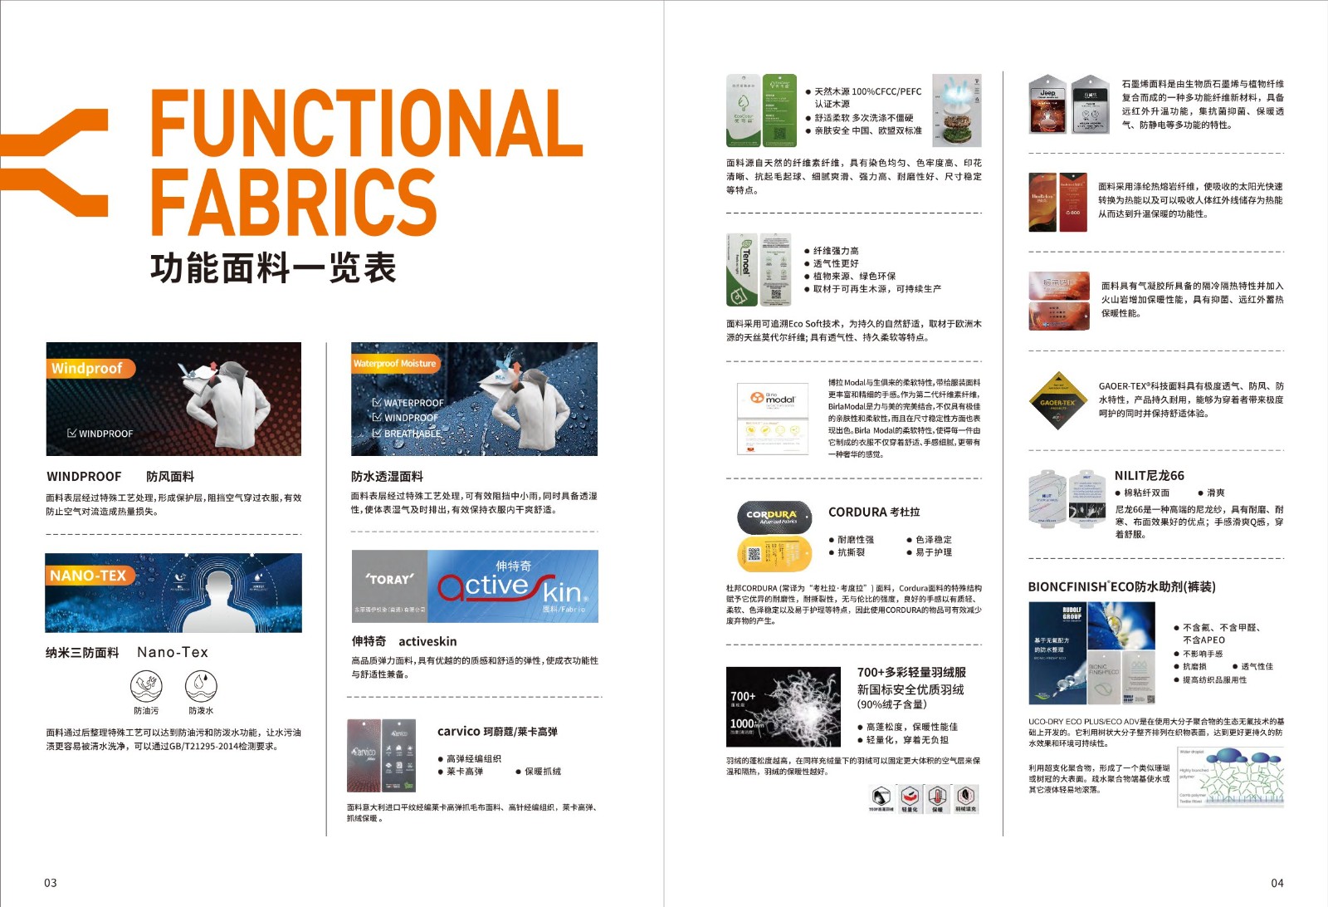The image size is (1328, 907).
Task: Click the 700+ down feather image
Action: [783, 706]
